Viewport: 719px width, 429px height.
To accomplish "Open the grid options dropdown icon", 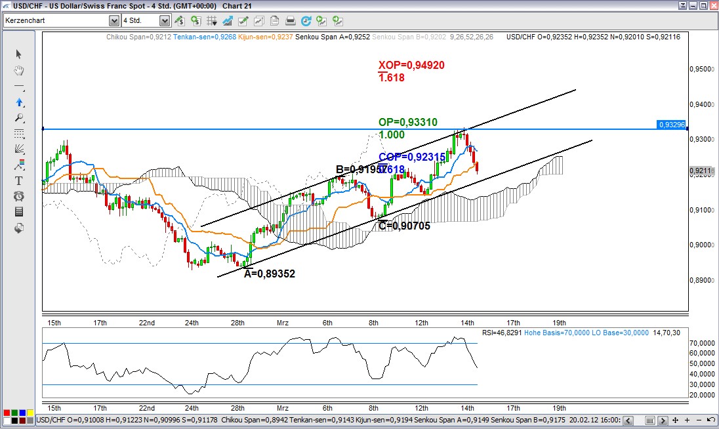I will (211, 21).
